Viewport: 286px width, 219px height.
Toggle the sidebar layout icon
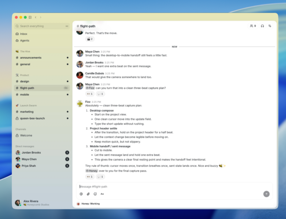(x=30, y=18)
